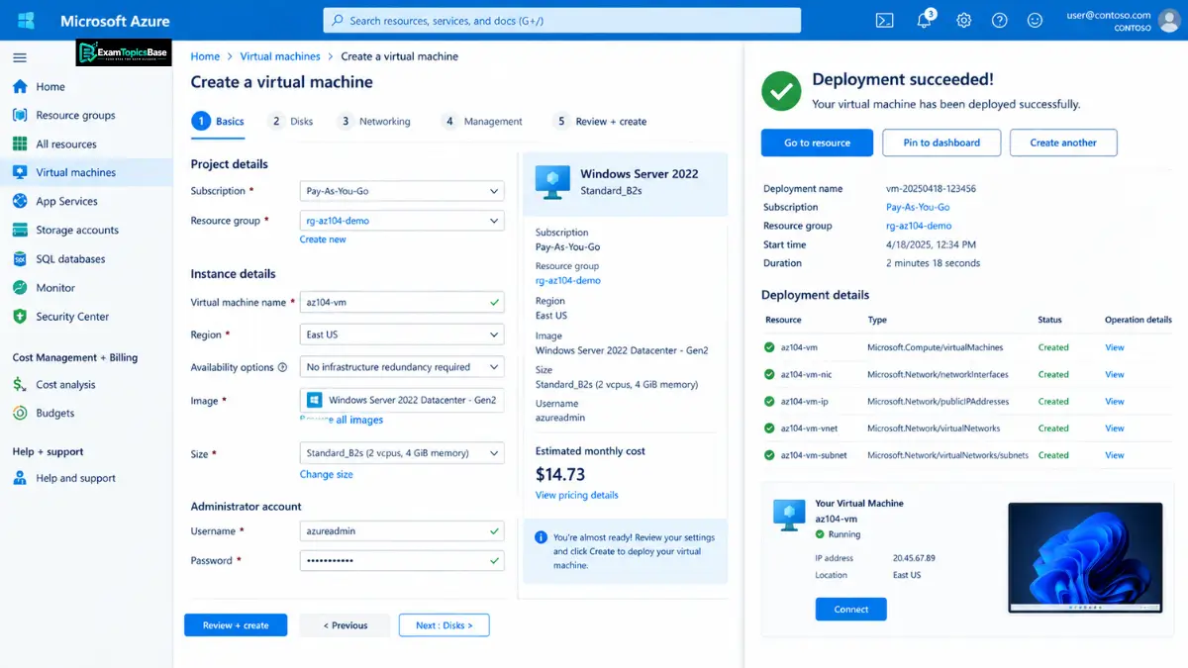Click the Create new link
This screenshot has height=668, width=1188.
click(x=323, y=239)
